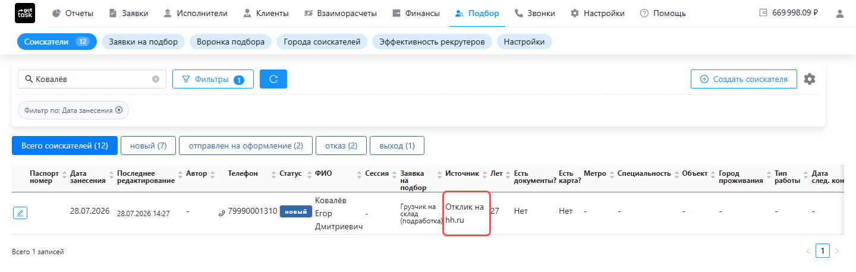This screenshot has height=272, width=856.
Task: Open the user profile icon
Action: tap(839, 13)
